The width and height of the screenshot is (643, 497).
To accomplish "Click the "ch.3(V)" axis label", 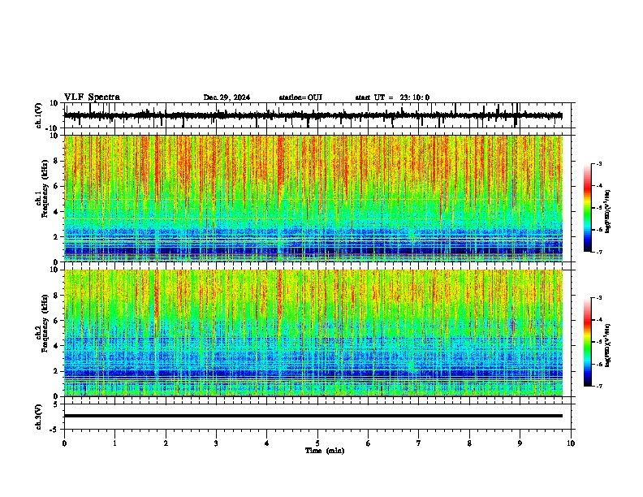I will click(x=39, y=417).
